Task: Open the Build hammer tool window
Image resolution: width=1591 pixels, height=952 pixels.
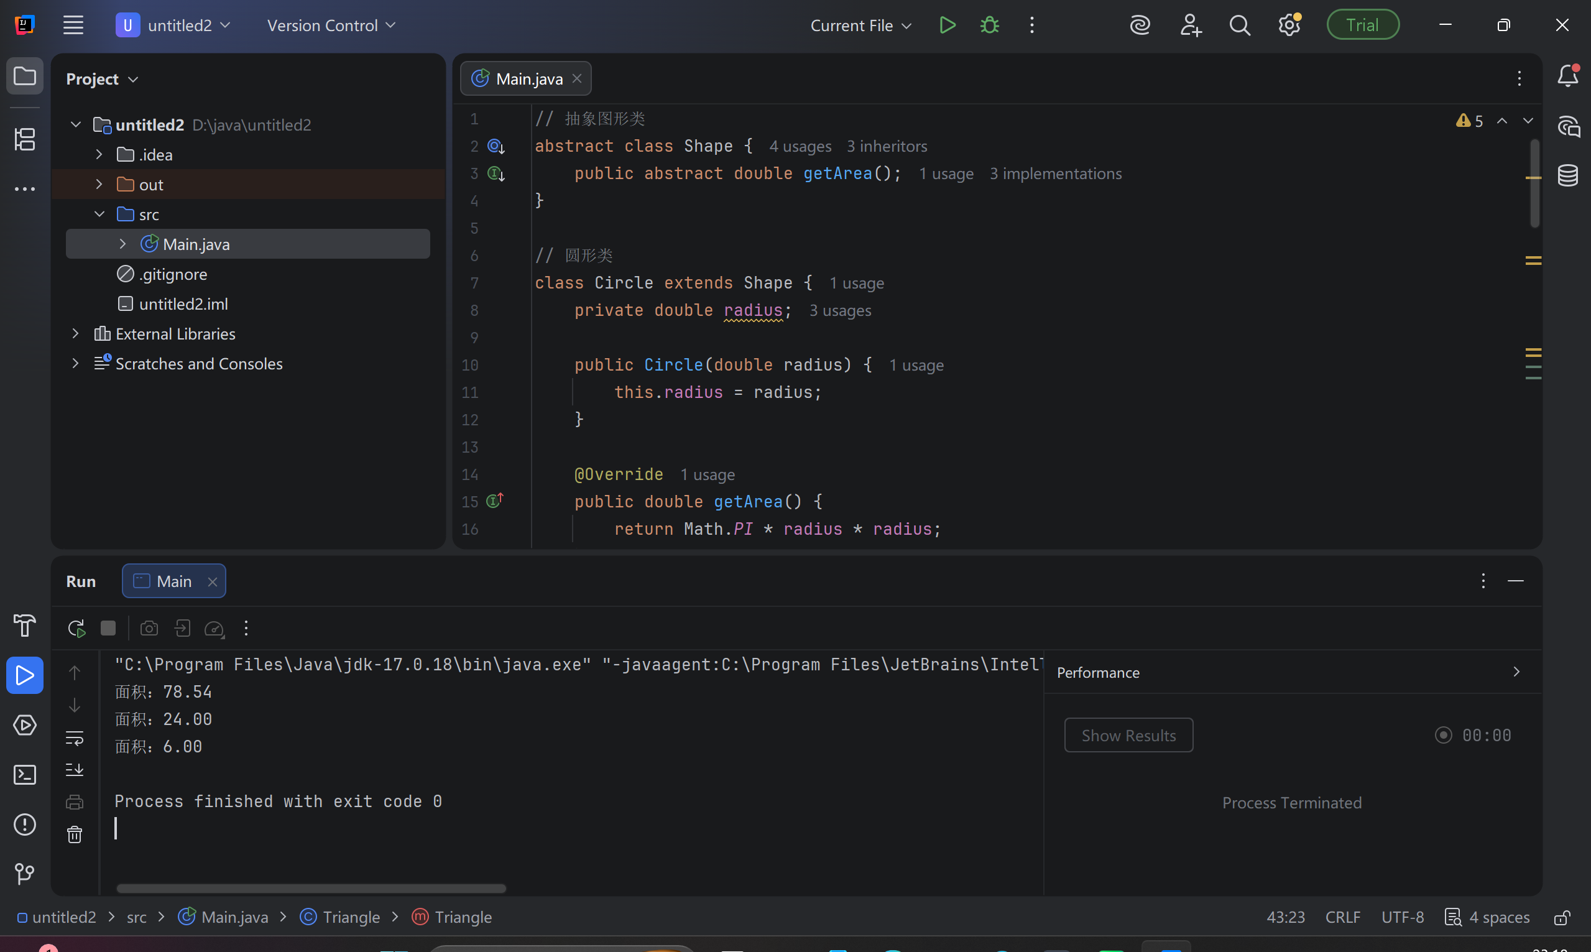Action: 24,626
